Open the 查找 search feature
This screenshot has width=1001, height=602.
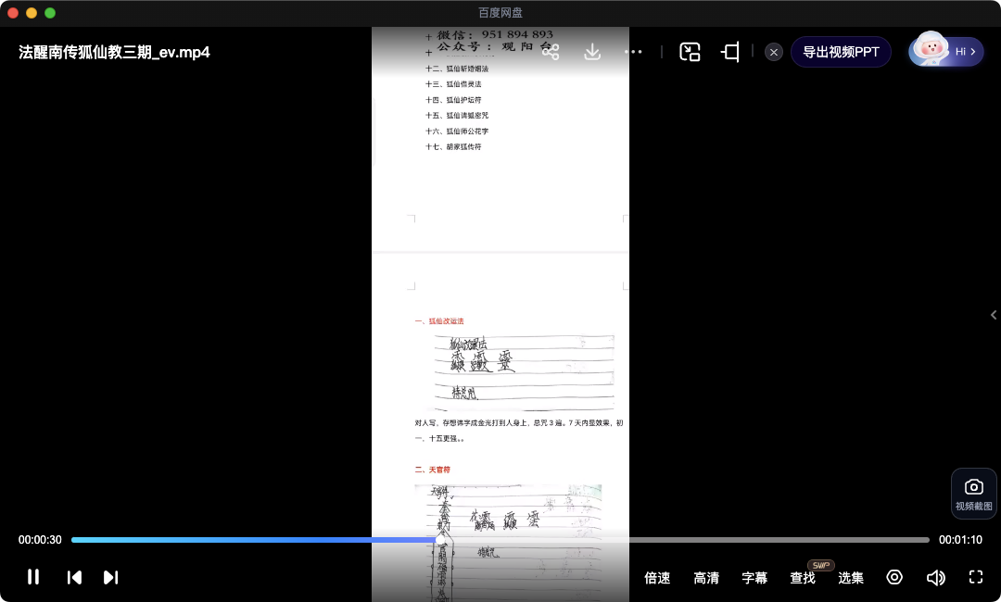point(803,578)
